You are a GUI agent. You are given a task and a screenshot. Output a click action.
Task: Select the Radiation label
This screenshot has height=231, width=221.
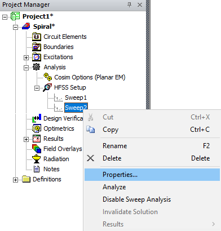coord(56,159)
